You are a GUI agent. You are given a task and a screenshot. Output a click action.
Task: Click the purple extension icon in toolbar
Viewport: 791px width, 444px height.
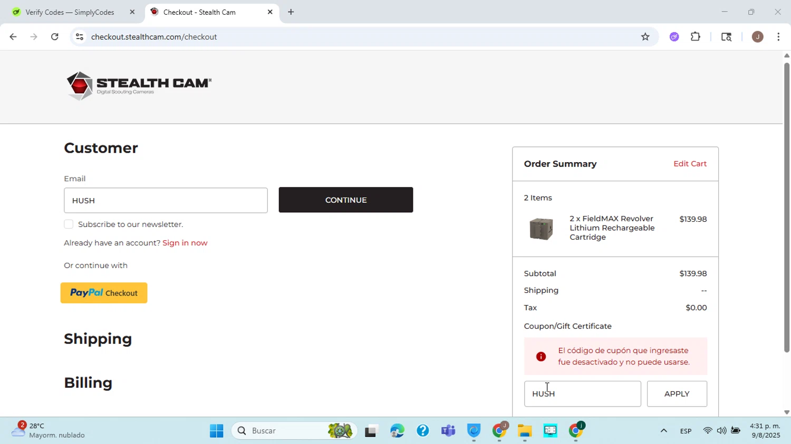pyautogui.click(x=674, y=37)
